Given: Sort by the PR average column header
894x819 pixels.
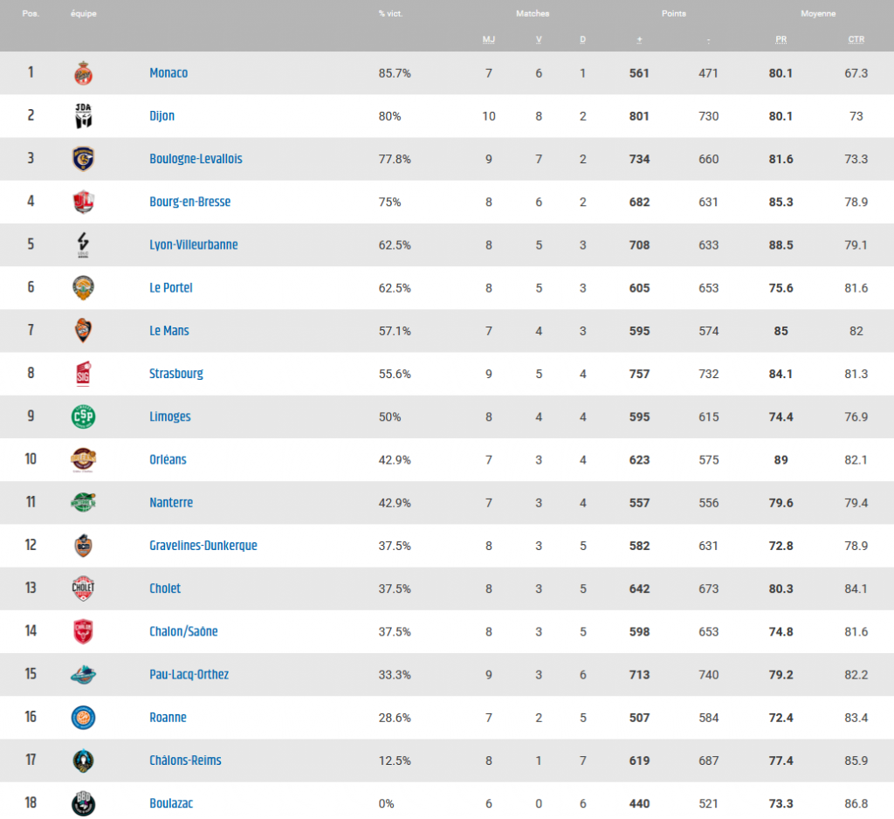Looking at the screenshot, I should [x=781, y=39].
